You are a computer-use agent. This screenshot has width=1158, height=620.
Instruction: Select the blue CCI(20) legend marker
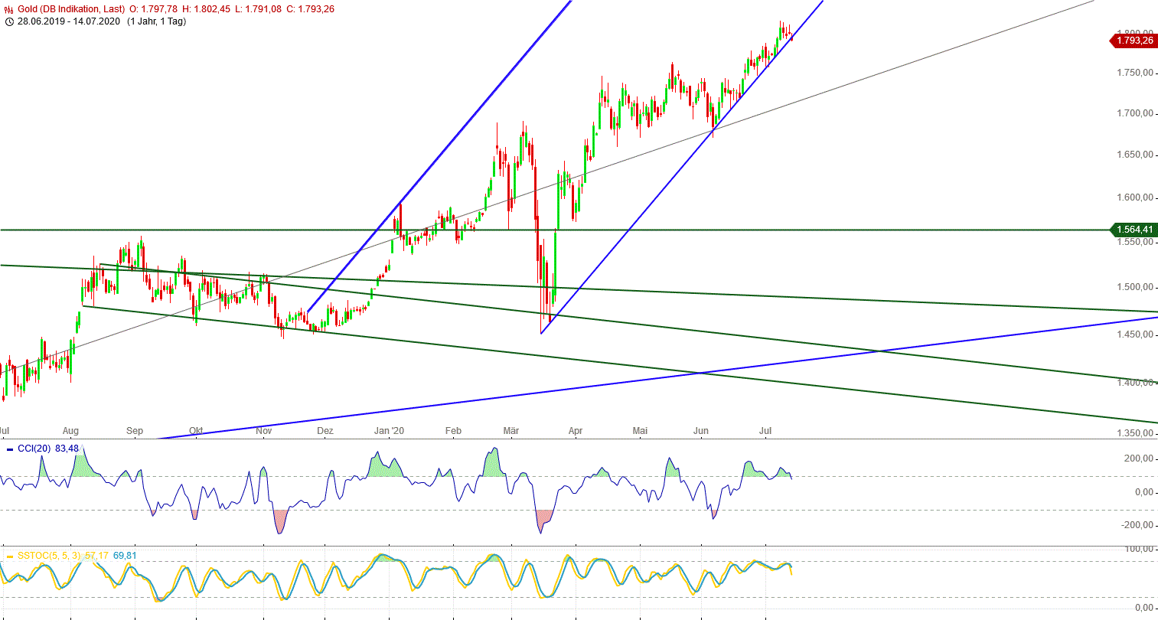(10, 449)
